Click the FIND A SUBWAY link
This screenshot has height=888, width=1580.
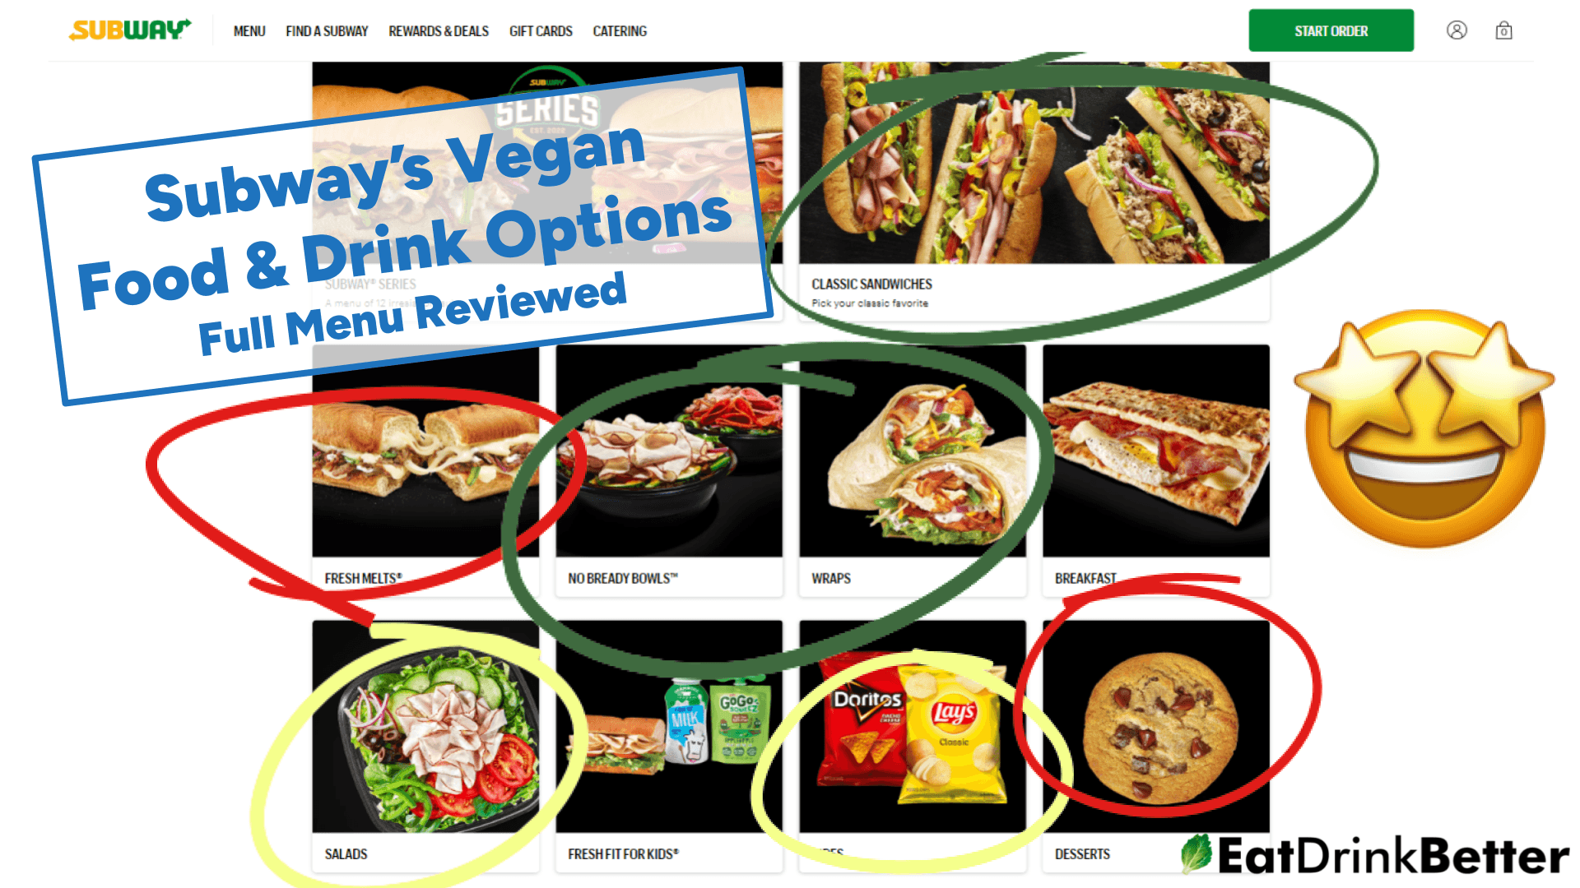326,31
